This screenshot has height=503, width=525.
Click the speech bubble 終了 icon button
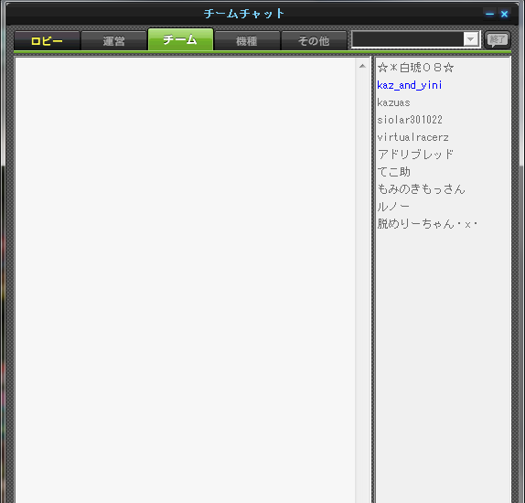click(498, 40)
